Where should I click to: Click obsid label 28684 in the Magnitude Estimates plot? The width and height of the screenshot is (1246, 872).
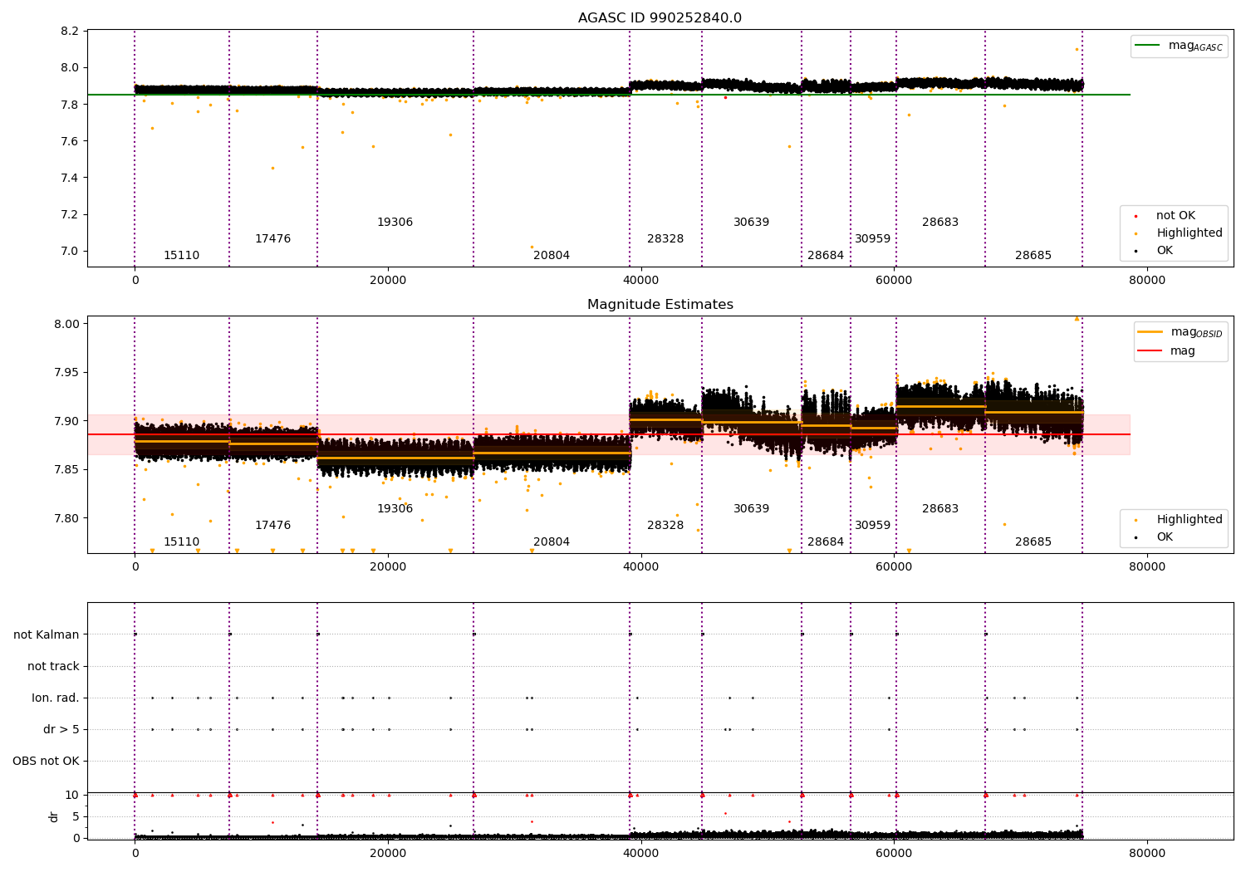click(826, 542)
